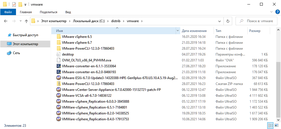
Task: Click the vertical scrollbar thumb
Action: (278, 89)
